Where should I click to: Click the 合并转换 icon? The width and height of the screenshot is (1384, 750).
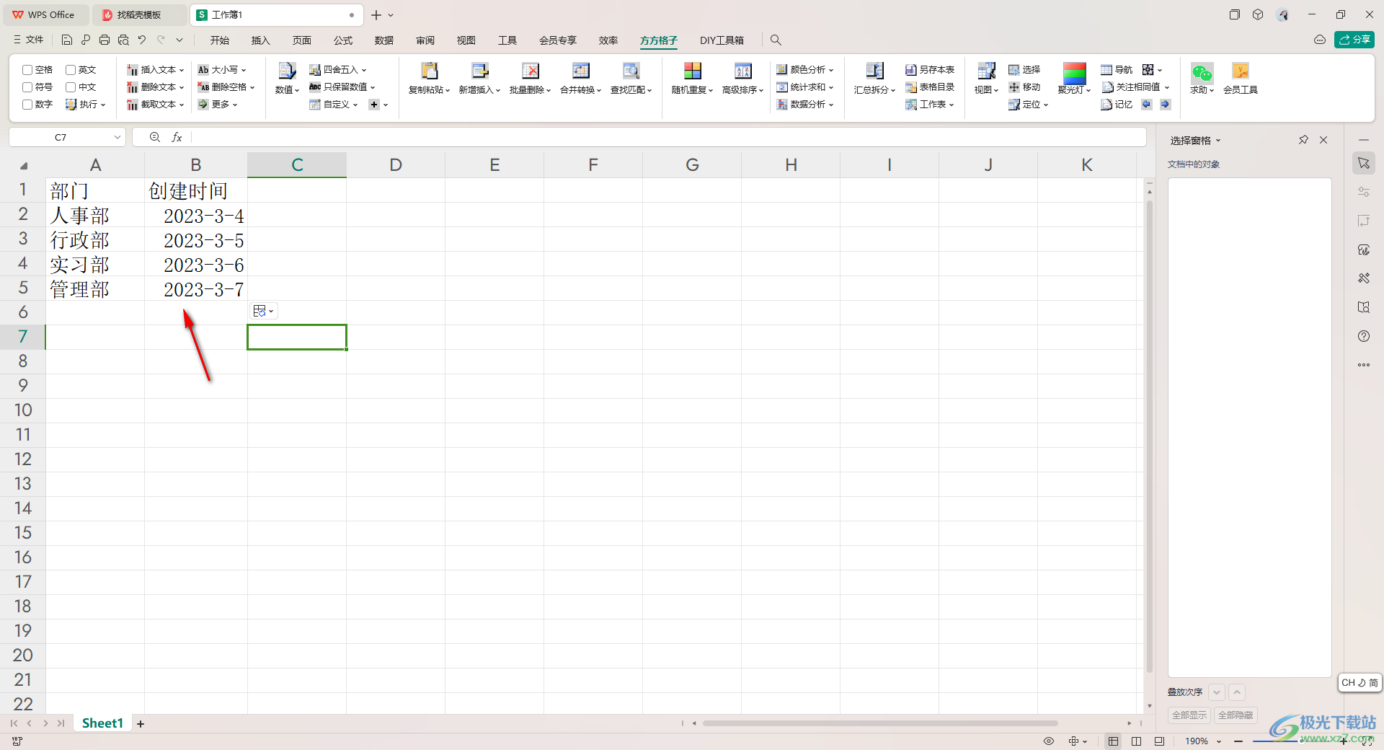[x=581, y=71]
